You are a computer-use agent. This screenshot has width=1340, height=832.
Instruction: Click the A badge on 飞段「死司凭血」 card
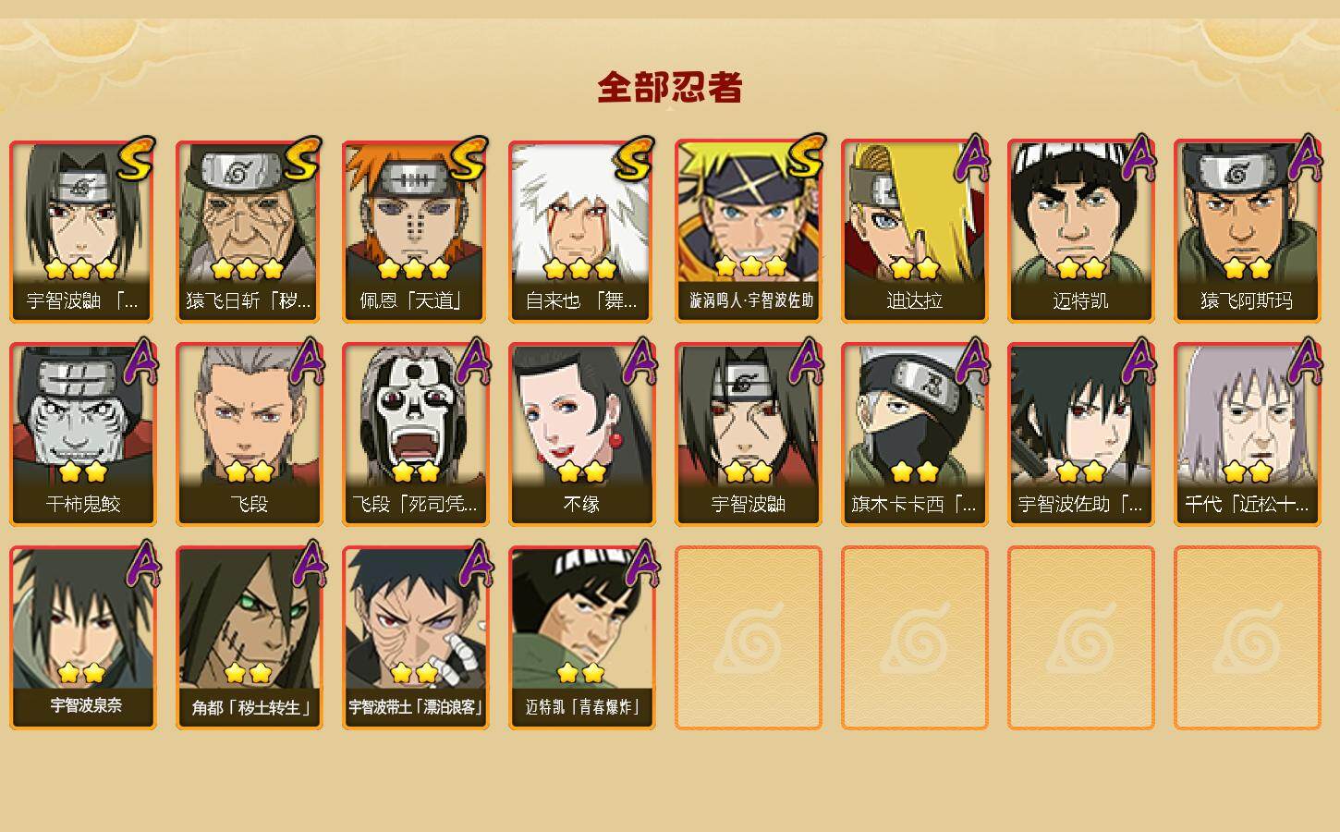coord(473,362)
